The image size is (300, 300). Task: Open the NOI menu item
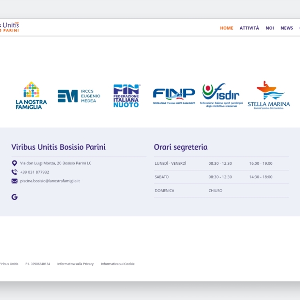pyautogui.click(x=270, y=28)
